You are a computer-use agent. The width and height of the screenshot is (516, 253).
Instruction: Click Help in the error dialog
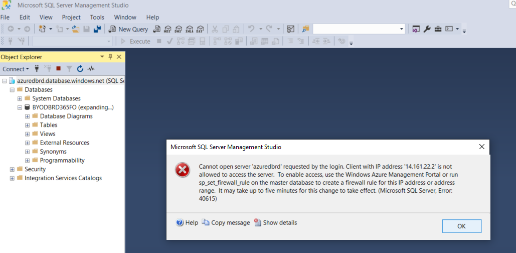tap(187, 223)
